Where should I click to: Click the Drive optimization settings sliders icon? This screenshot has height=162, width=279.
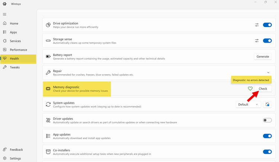coord(257,25)
